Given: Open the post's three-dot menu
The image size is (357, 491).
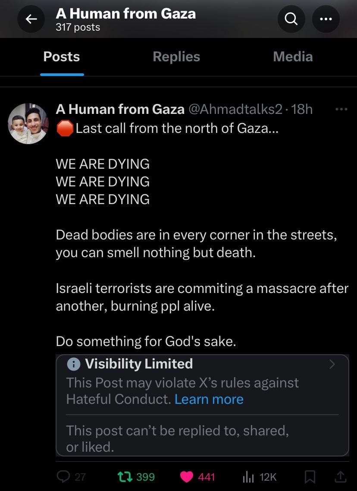Looking at the screenshot, I should click(x=341, y=110).
